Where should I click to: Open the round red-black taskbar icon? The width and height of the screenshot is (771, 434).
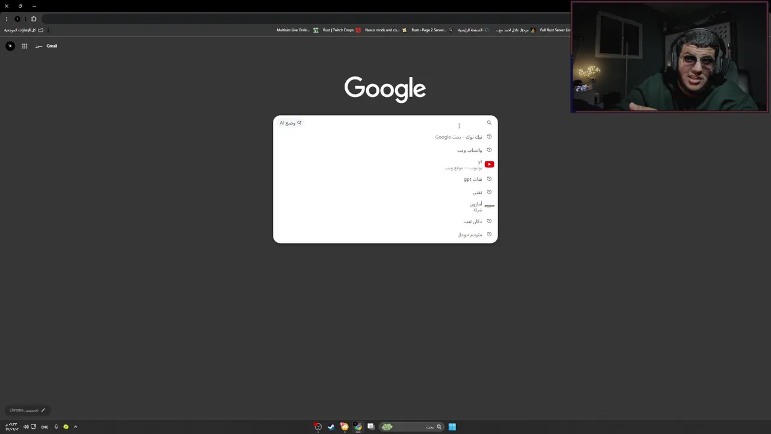click(x=318, y=427)
